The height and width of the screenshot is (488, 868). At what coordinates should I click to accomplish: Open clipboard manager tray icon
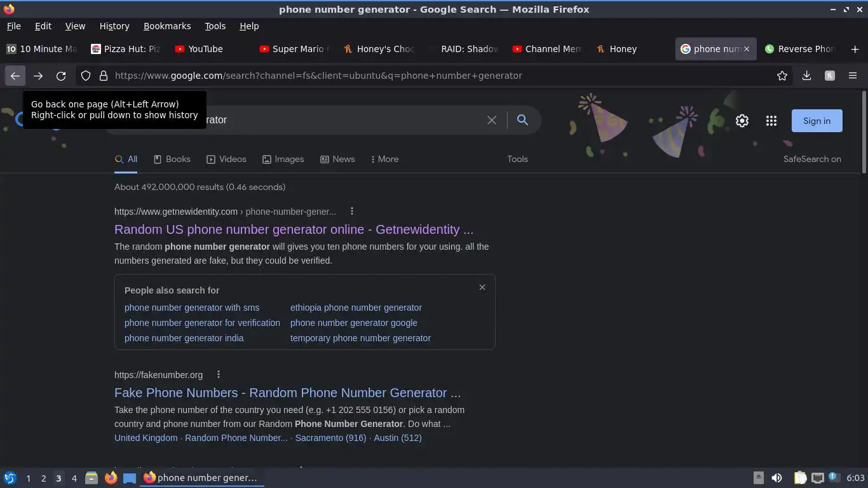pos(801,478)
